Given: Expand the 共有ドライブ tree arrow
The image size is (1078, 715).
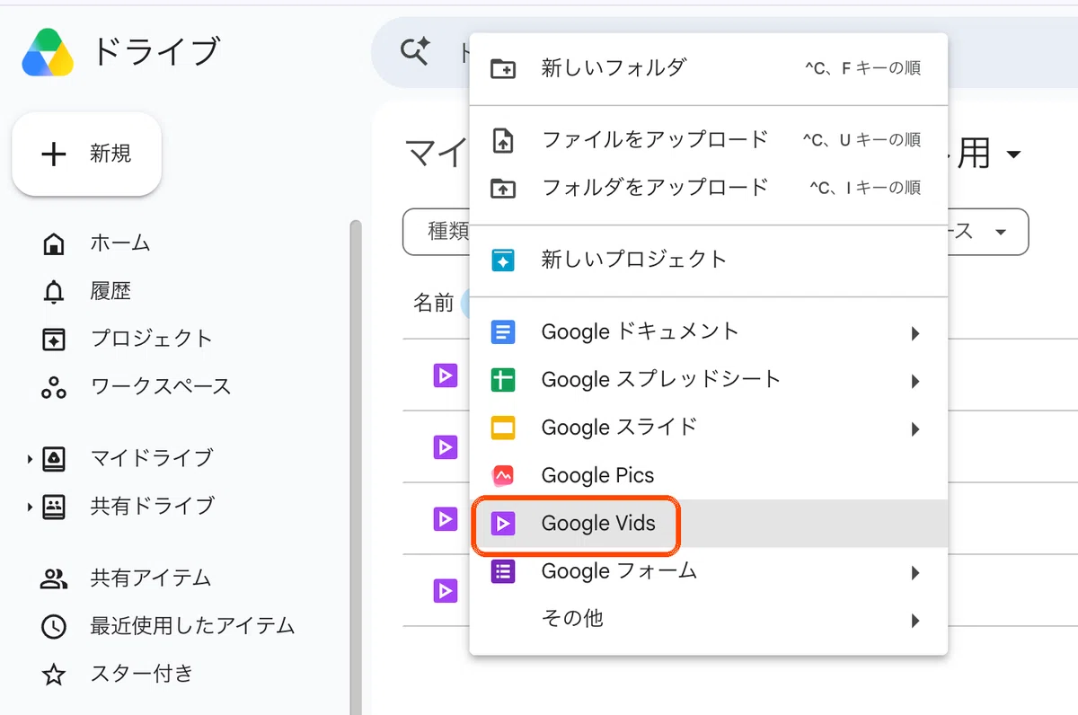Looking at the screenshot, I should 30,507.
